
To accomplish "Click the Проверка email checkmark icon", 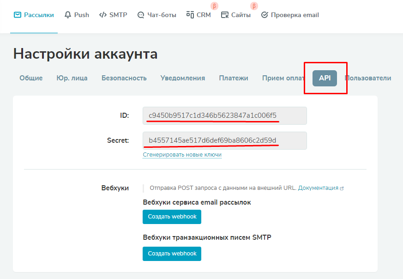I will (x=265, y=15).
